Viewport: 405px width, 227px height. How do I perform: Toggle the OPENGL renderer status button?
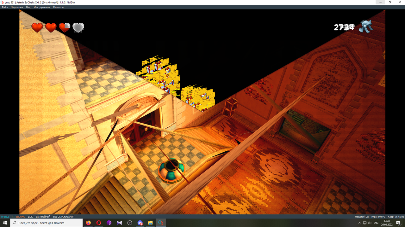(x=5, y=217)
